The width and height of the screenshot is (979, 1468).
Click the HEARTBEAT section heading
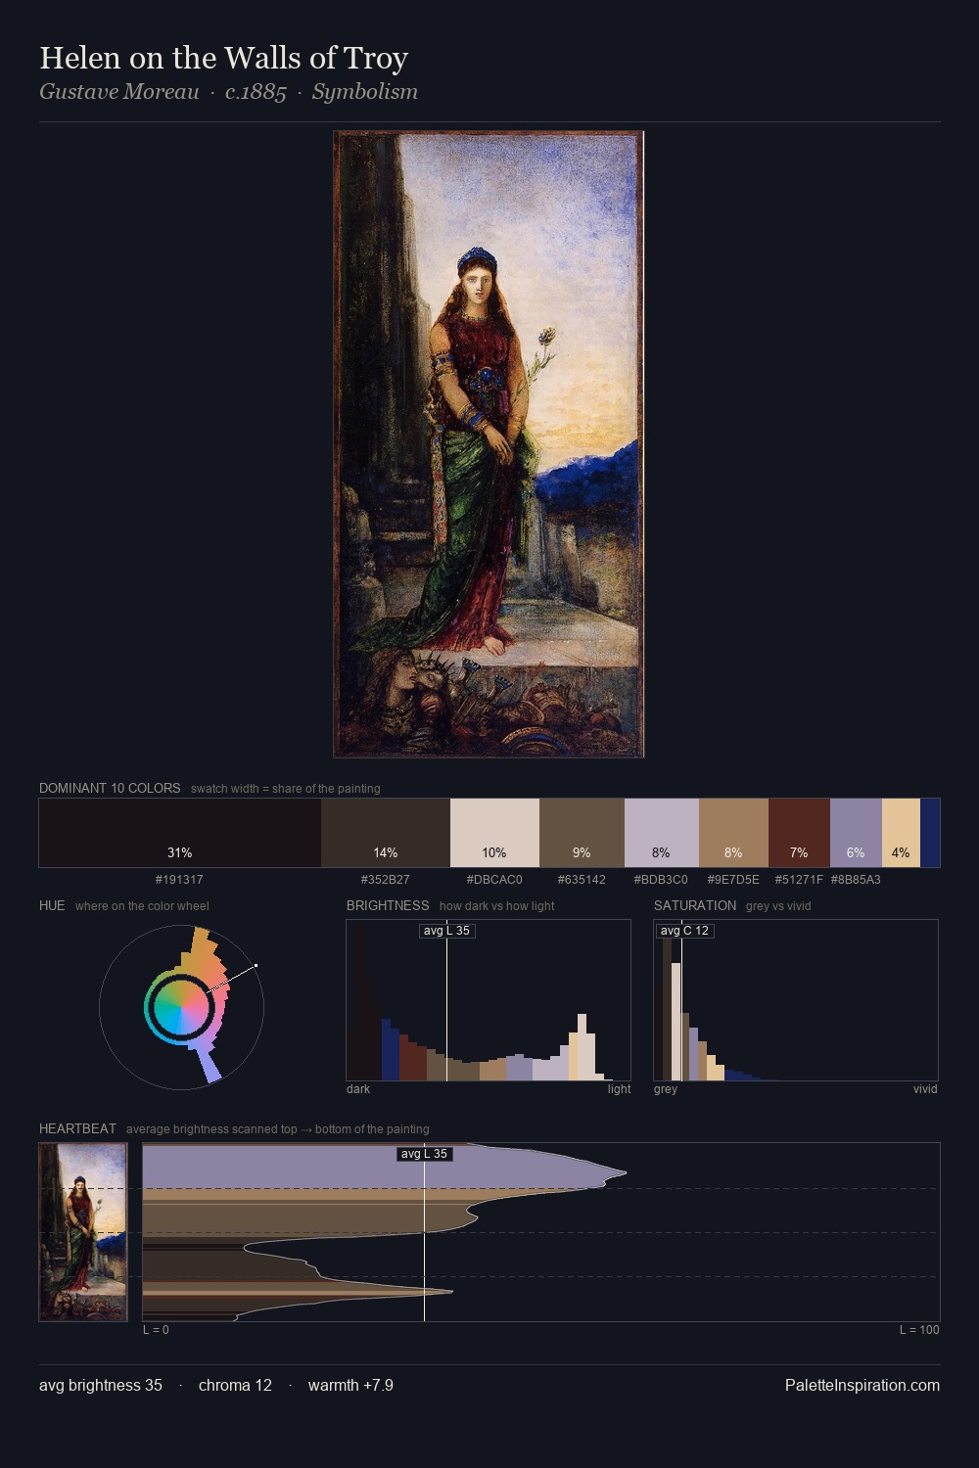tap(77, 1128)
